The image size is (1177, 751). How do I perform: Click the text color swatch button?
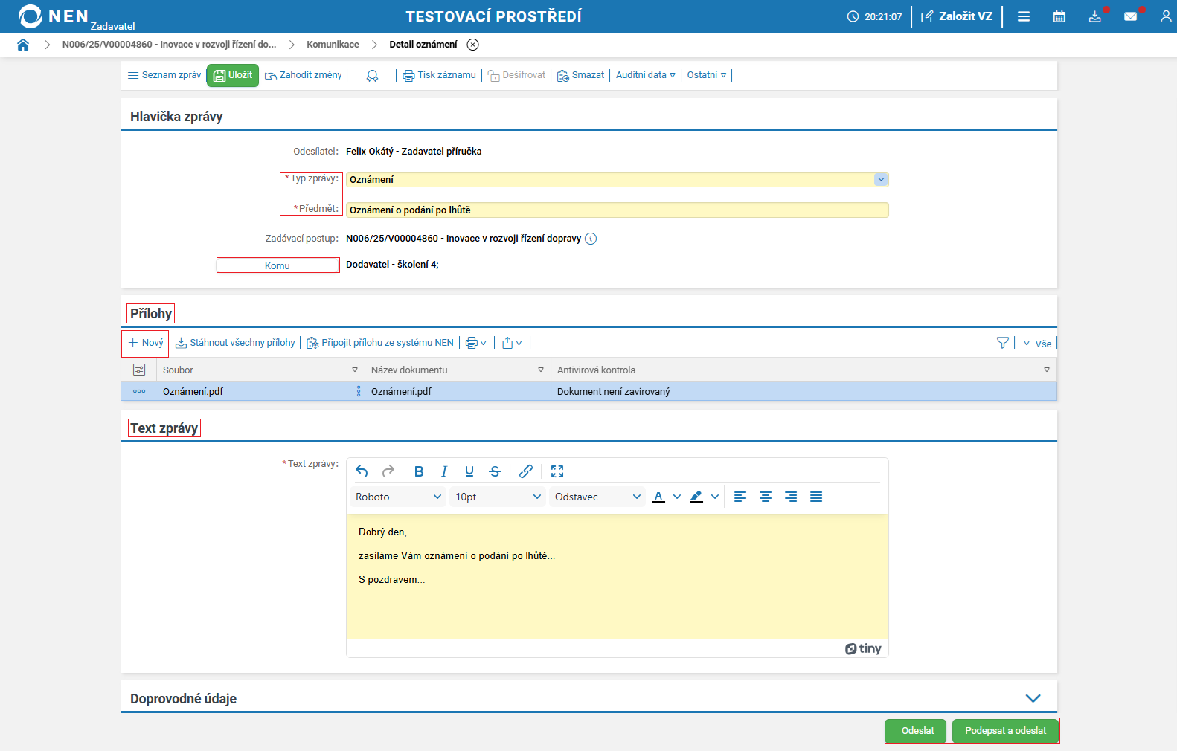[658, 497]
